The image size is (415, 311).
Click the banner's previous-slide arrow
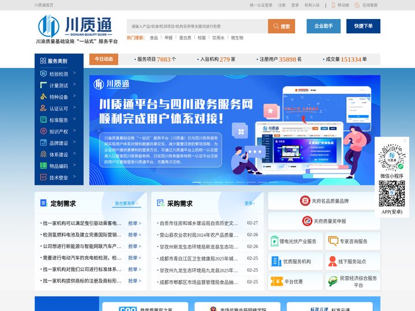pos(99,130)
